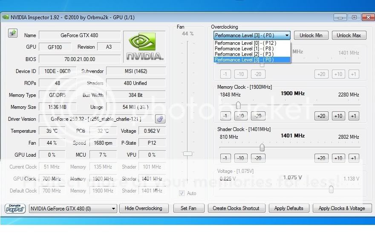The image size is (375, 242).
Task: Click the Create Clocks Shortcut button
Action: (x=236, y=208)
